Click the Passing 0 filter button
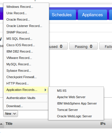 point(83,46)
